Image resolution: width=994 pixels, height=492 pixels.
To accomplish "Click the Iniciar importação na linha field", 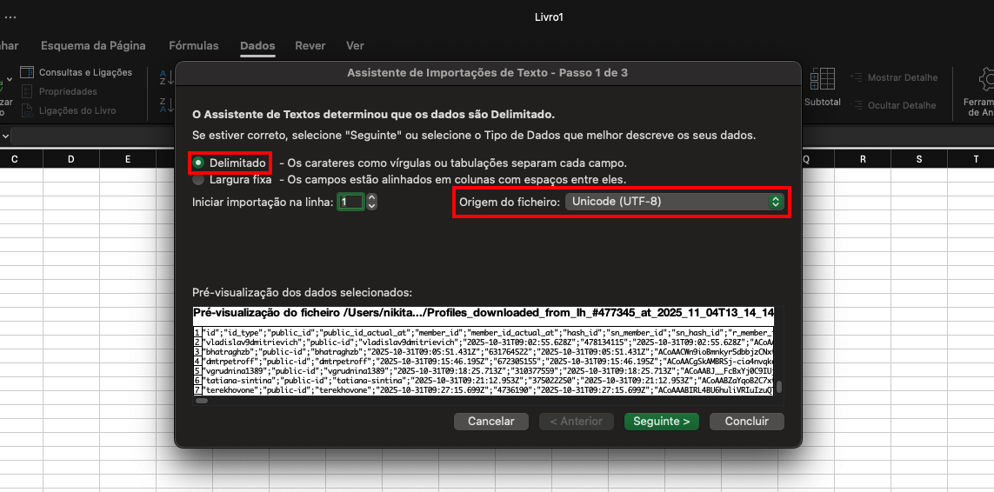I will coord(350,202).
